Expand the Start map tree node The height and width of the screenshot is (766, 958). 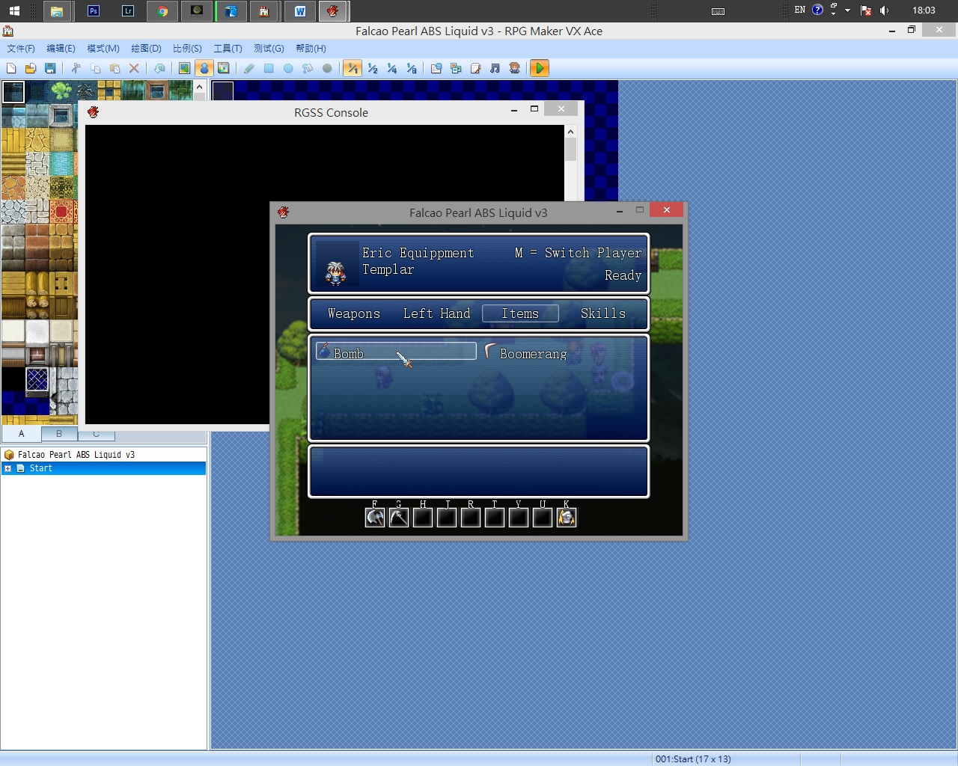coord(7,468)
